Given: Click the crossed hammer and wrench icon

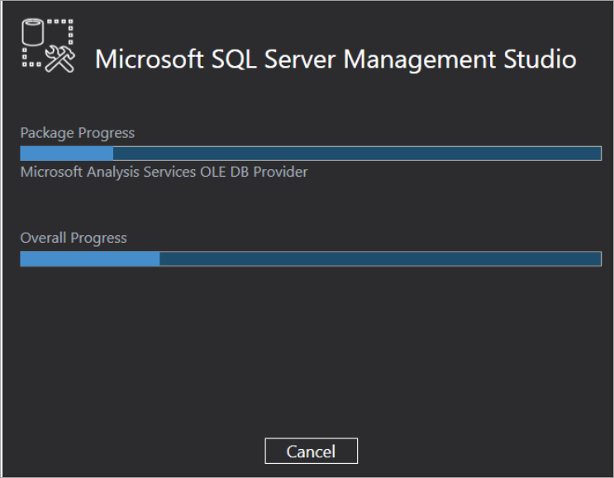Looking at the screenshot, I should click(59, 59).
